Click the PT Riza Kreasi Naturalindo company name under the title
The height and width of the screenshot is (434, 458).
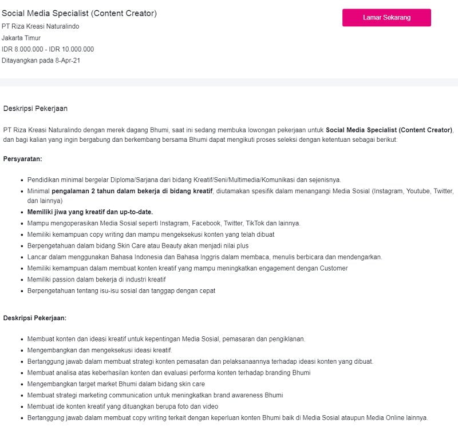40,26
